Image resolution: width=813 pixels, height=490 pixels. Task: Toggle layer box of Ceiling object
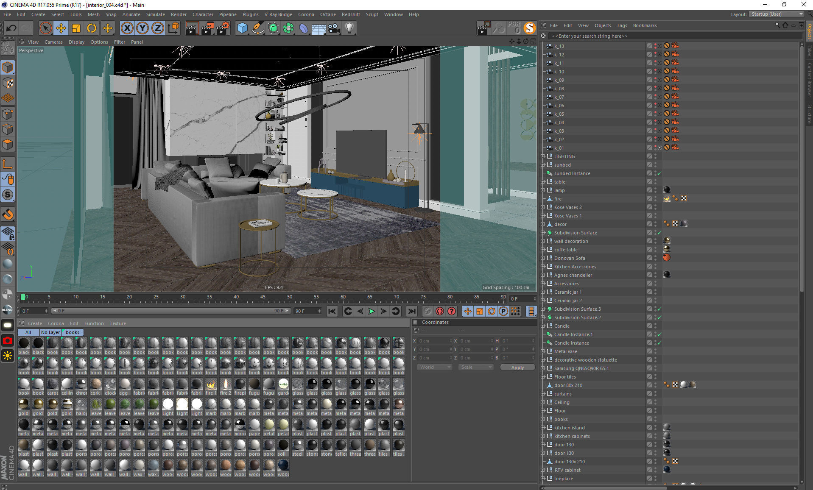649,402
